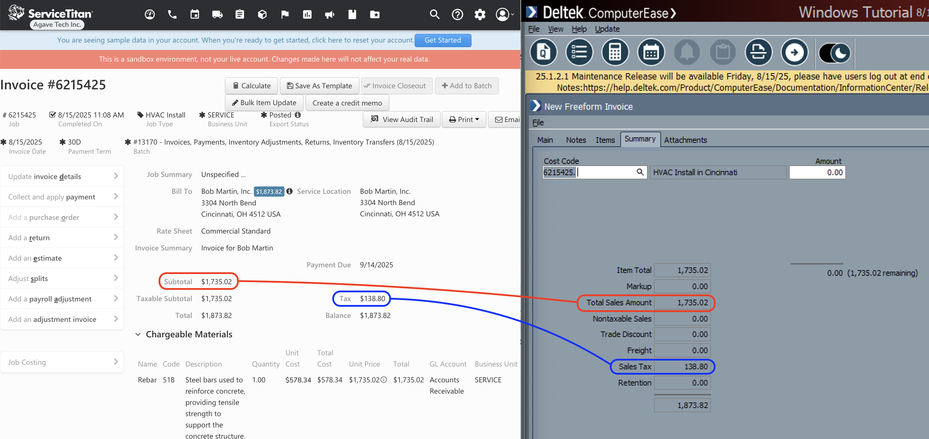This screenshot has width=929, height=439.
Task: Click the Calculate button
Action: pos(251,86)
